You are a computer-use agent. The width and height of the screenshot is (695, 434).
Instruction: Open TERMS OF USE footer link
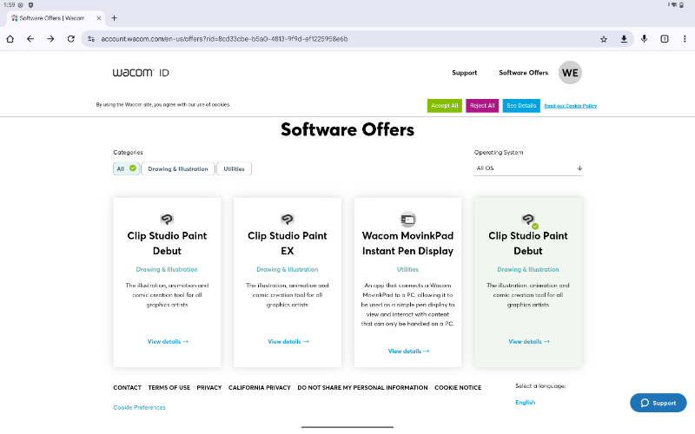169,387
